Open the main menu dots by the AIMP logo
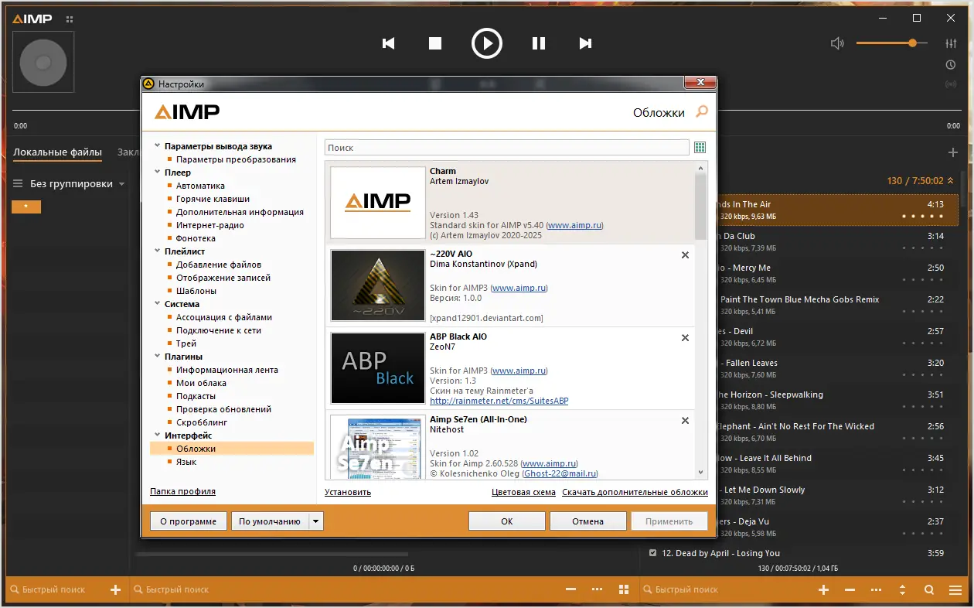 coord(70,19)
